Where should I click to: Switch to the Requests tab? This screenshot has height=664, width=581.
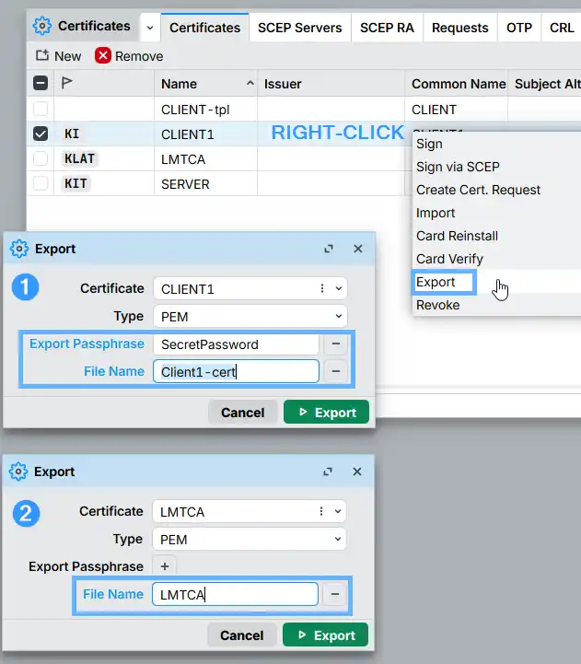[x=459, y=28]
